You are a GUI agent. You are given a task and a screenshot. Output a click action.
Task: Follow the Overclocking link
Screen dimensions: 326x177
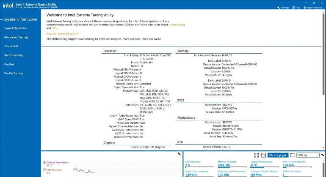click(177, 25)
